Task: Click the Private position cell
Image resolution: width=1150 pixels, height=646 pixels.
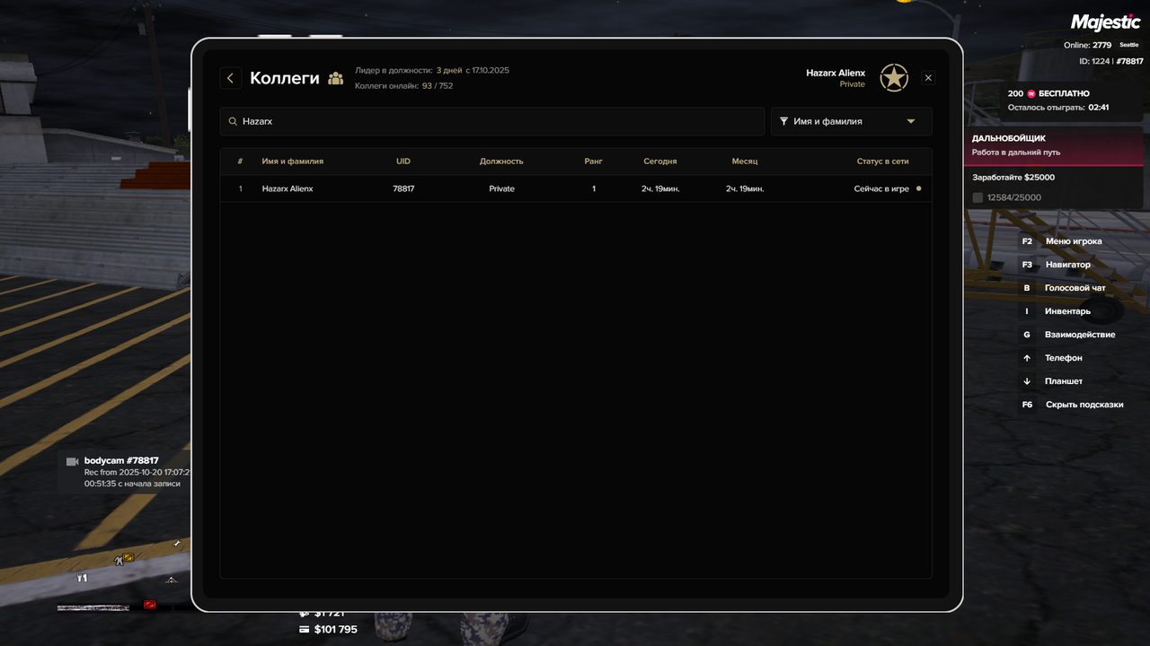Action: tap(502, 188)
